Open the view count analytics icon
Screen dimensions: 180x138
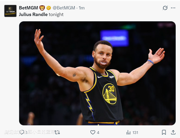coord(128,132)
